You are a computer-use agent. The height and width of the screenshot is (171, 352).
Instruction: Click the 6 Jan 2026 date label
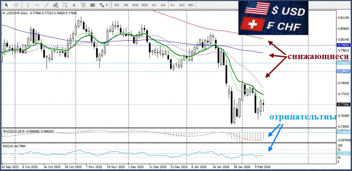coord(199,167)
